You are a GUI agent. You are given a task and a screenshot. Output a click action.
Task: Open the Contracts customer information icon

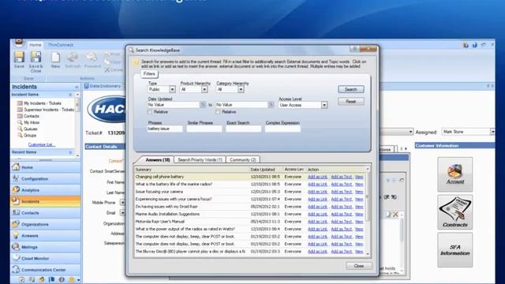tap(454, 212)
